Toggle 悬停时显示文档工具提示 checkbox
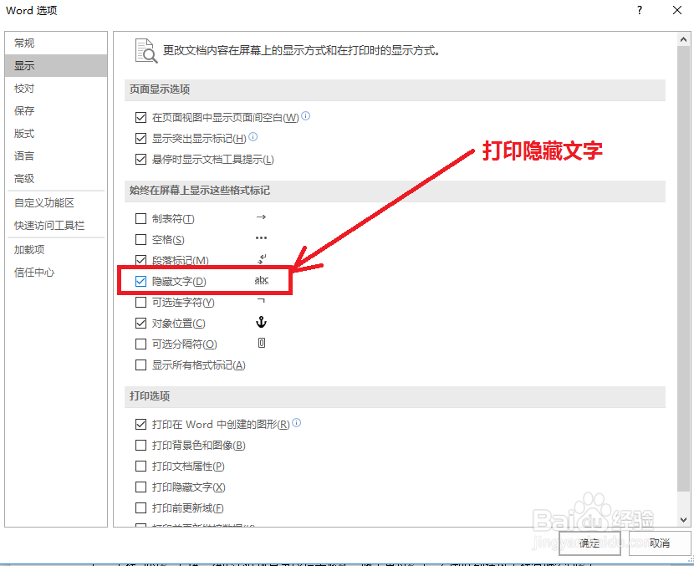This screenshot has height=566, width=694. click(x=140, y=159)
